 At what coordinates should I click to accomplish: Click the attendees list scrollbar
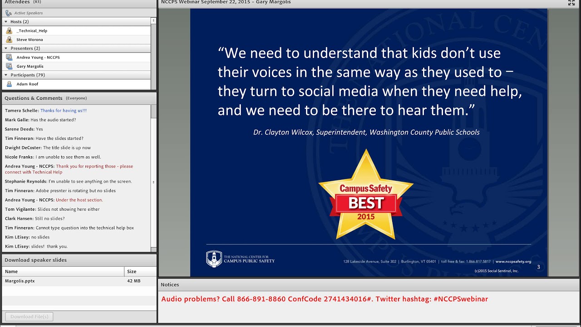[x=153, y=53]
